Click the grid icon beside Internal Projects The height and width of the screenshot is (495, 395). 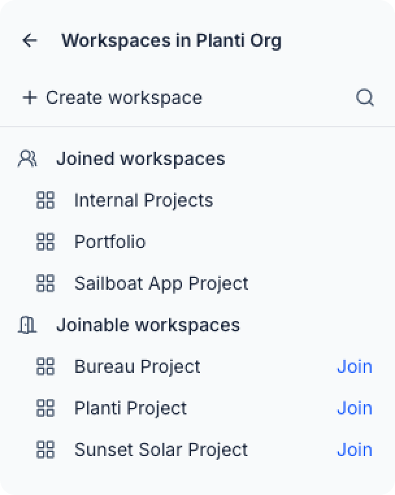45,201
